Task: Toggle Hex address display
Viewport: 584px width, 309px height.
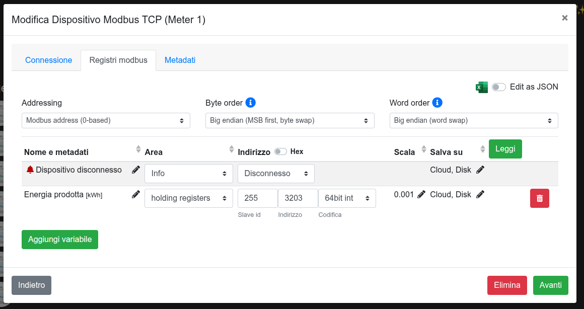Action: point(280,151)
